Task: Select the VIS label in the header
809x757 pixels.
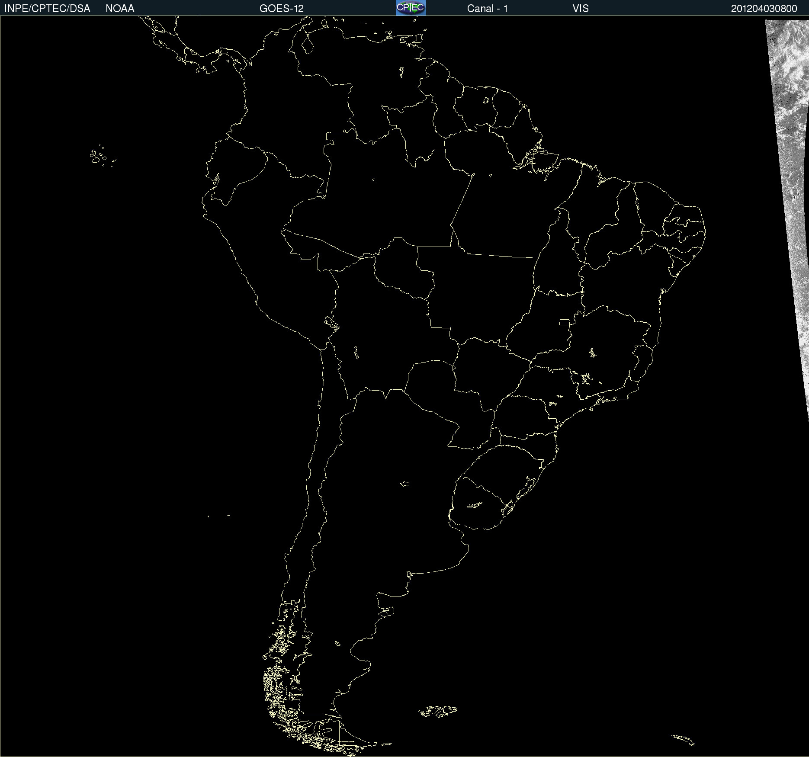Action: (581, 9)
